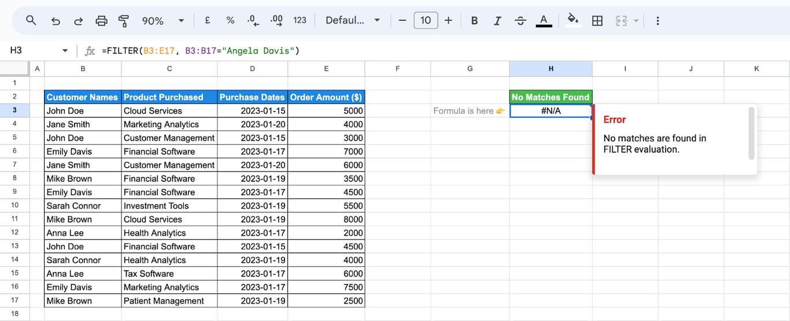790x321 pixels.
Task: Click the Product Purchased header cell
Action: click(x=169, y=97)
